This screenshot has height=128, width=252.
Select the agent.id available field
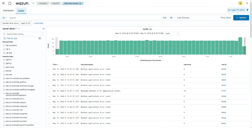[8, 60]
